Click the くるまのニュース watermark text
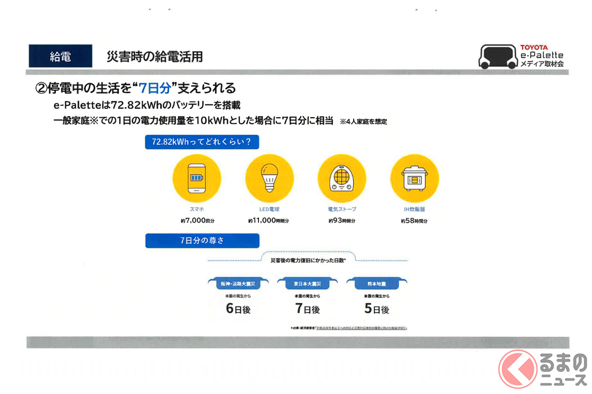592x394 pixels. (x=562, y=369)
